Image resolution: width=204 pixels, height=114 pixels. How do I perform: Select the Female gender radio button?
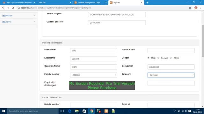(158, 58)
